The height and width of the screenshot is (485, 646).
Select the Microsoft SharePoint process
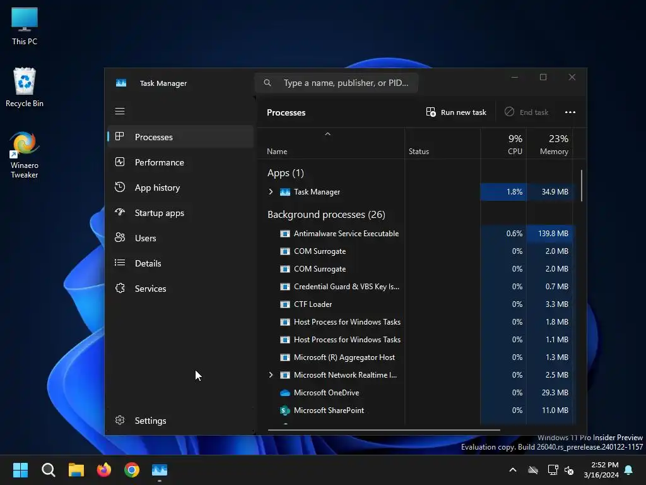tap(416, 410)
